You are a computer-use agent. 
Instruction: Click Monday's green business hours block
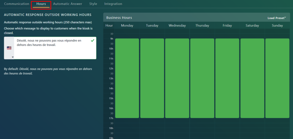click(127, 78)
